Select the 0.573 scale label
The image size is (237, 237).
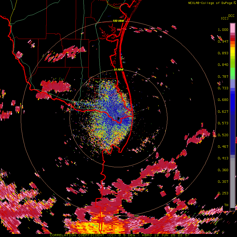pyautogui.click(x=223, y=123)
